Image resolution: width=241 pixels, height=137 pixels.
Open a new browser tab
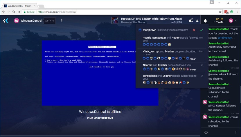click(x=41, y=6)
